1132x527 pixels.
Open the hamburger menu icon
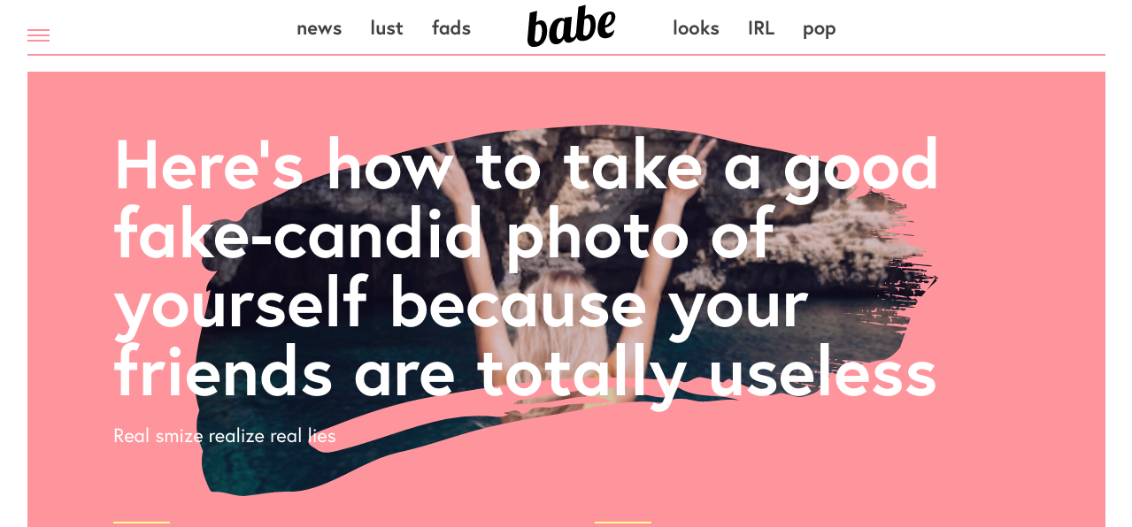click(x=38, y=35)
